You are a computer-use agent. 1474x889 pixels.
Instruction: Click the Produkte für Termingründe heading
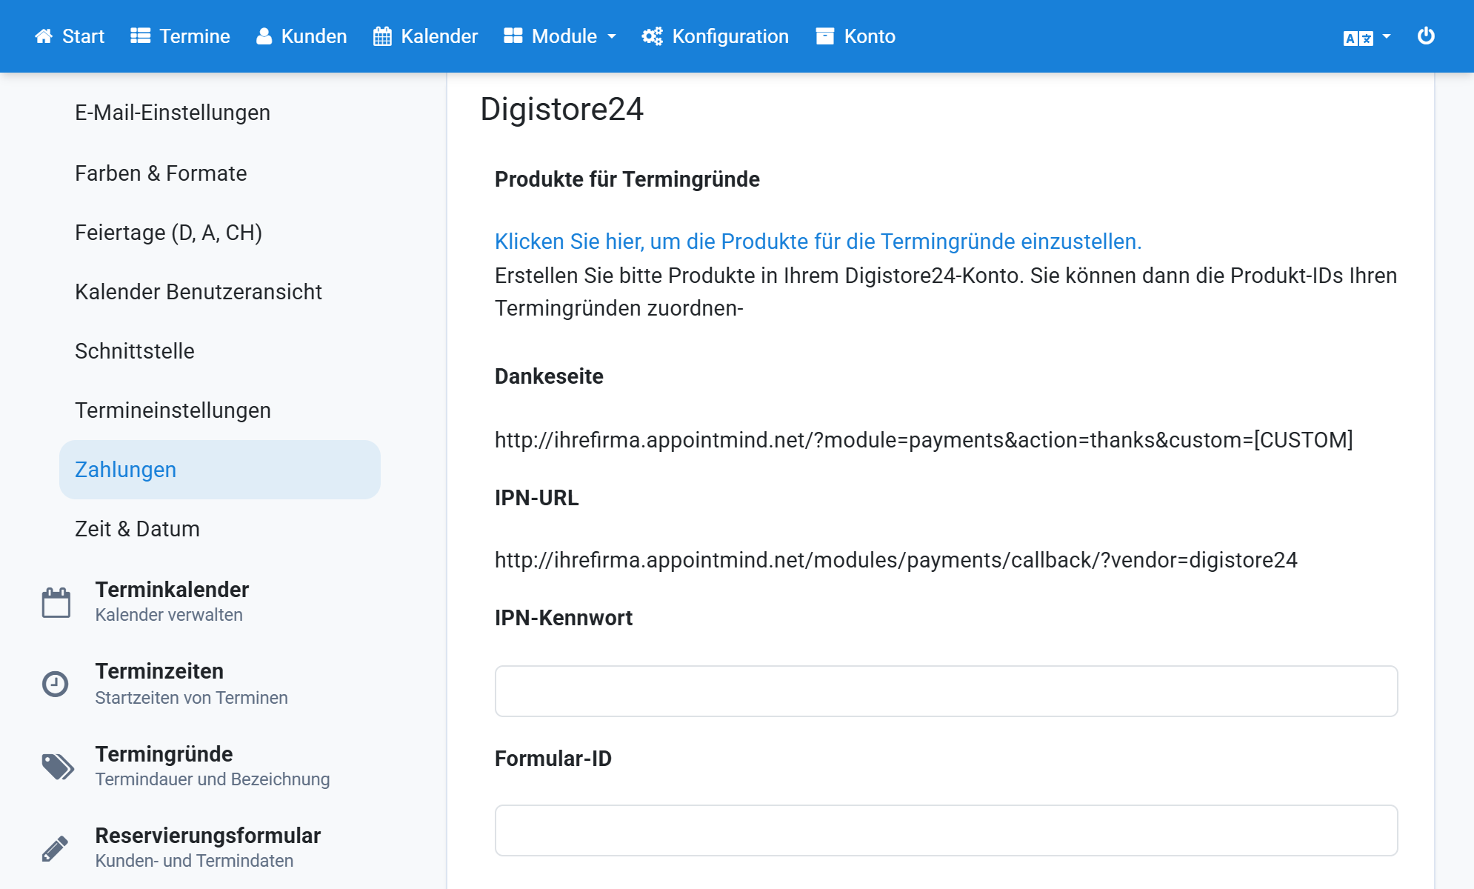(x=627, y=179)
